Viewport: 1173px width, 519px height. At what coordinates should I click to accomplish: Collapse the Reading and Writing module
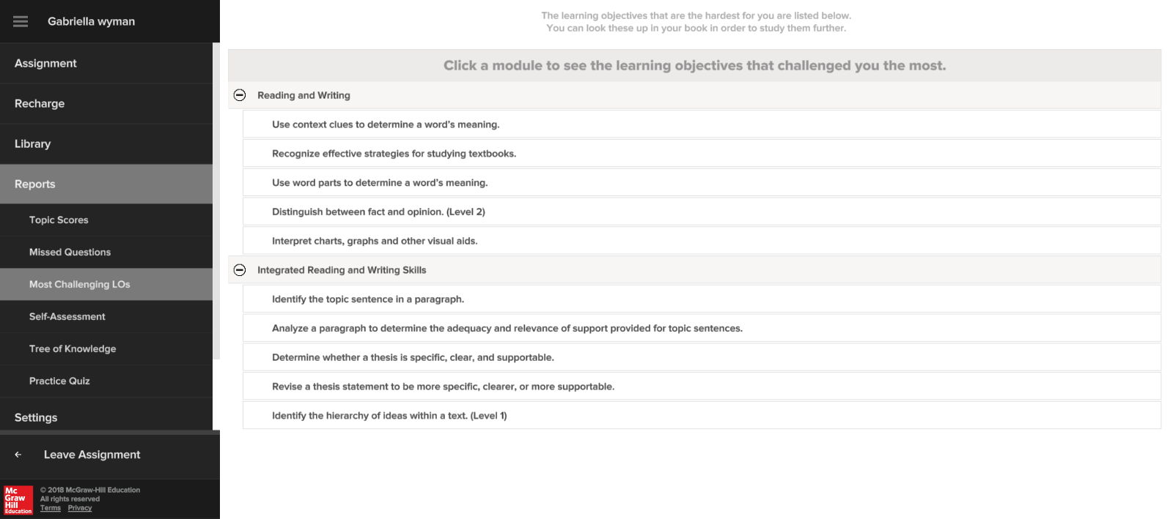point(240,95)
